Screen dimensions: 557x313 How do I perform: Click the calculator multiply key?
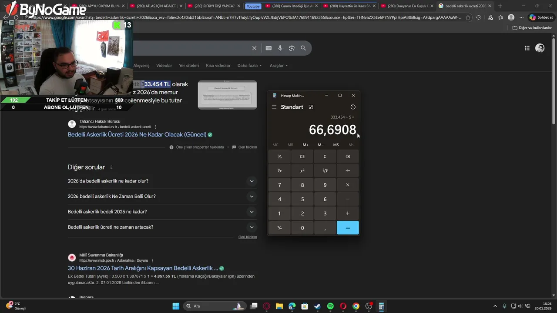coord(348,185)
